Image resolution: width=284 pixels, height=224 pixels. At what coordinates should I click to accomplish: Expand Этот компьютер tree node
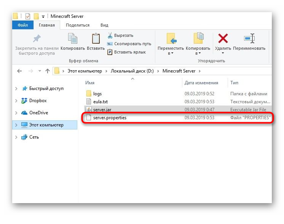16,125
